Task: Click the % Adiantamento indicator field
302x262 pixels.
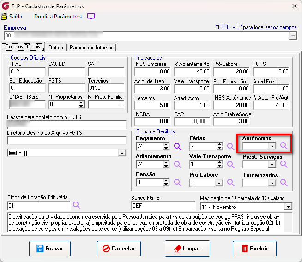Action: tap(192, 71)
